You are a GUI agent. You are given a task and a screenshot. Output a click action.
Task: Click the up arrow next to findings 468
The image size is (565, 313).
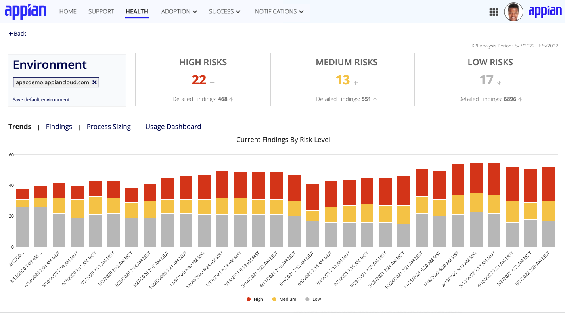(x=231, y=99)
